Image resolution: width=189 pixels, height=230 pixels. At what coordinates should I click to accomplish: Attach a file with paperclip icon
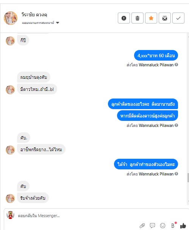click(x=142, y=225)
